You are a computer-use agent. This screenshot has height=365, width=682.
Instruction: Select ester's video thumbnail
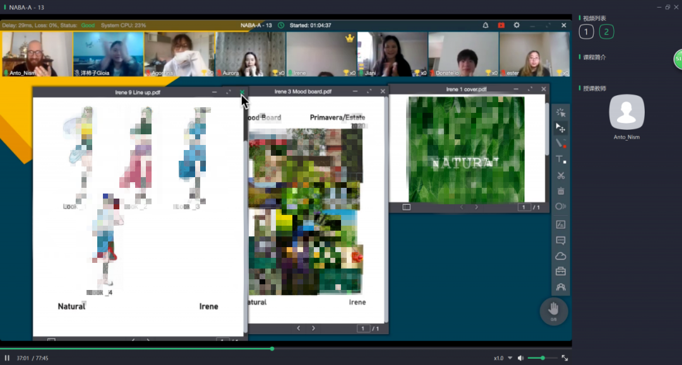point(535,54)
